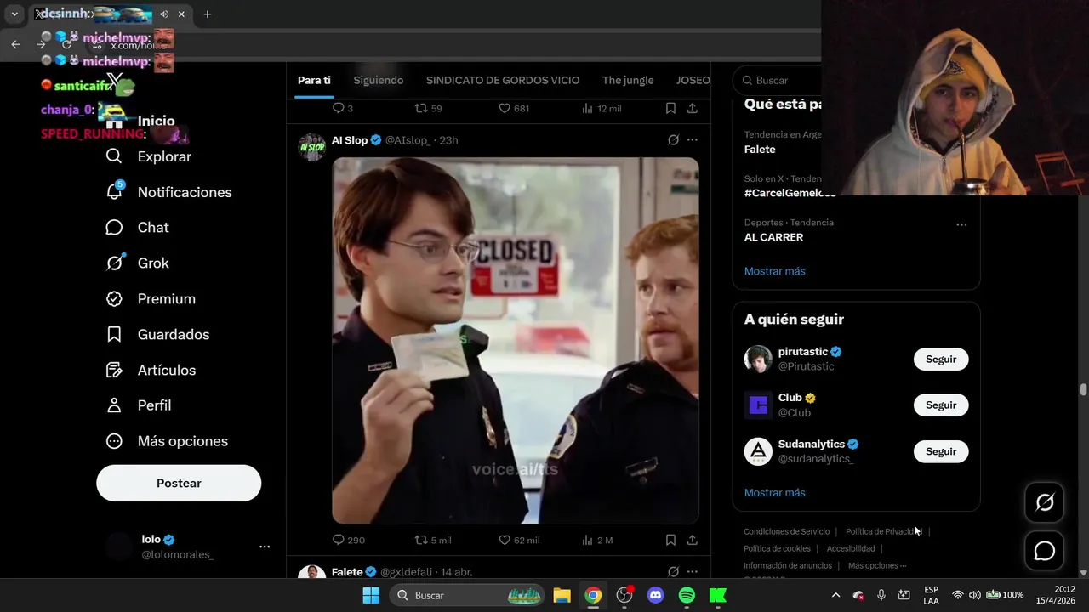Open three-dot menu on Falete post
The image size is (1089, 612).
click(693, 572)
